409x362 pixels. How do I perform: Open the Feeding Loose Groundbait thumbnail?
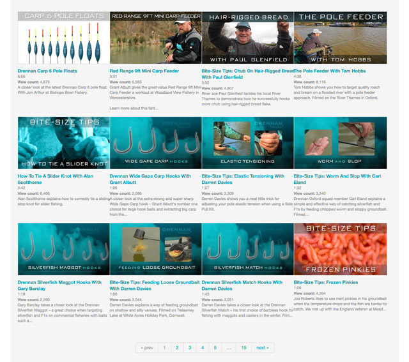coord(156,249)
